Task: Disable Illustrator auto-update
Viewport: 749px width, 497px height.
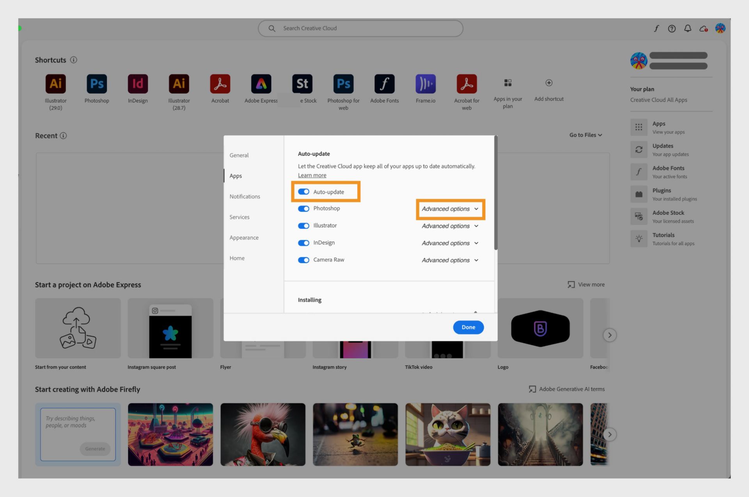Action: (304, 226)
